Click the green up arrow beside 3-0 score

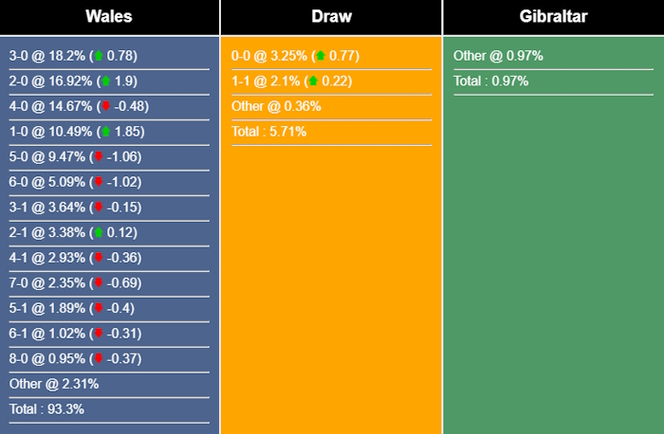[x=97, y=56]
